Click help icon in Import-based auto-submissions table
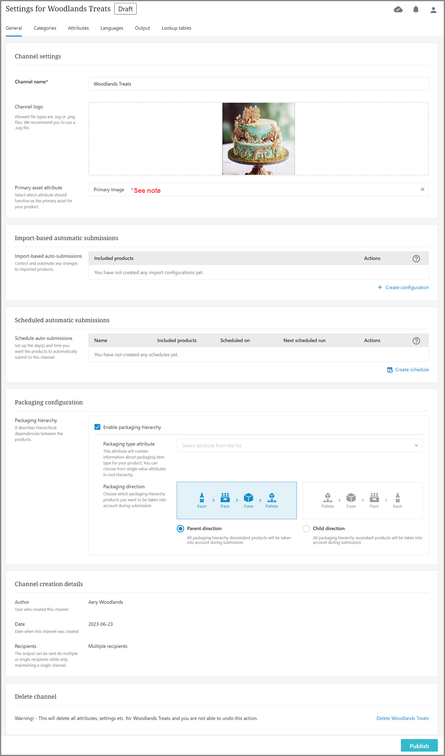 coord(416,259)
